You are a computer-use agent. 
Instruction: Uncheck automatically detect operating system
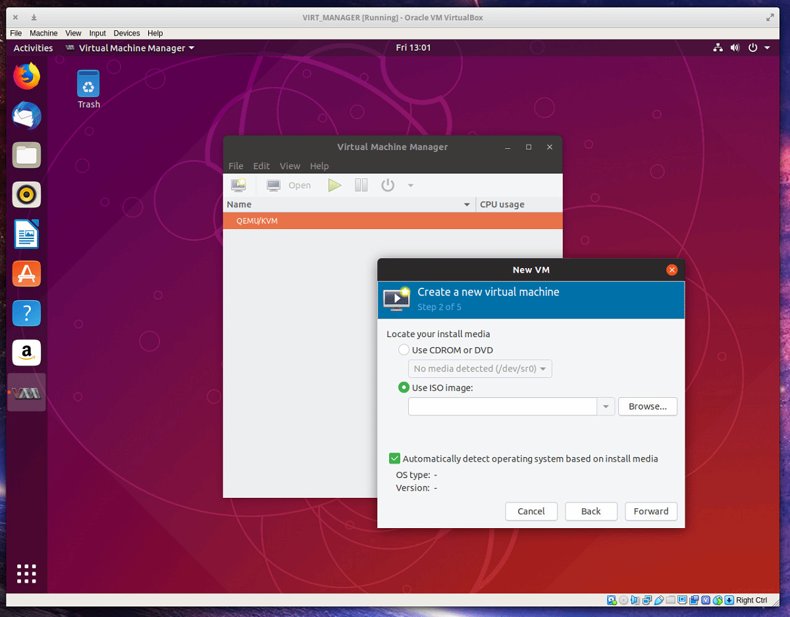point(394,458)
